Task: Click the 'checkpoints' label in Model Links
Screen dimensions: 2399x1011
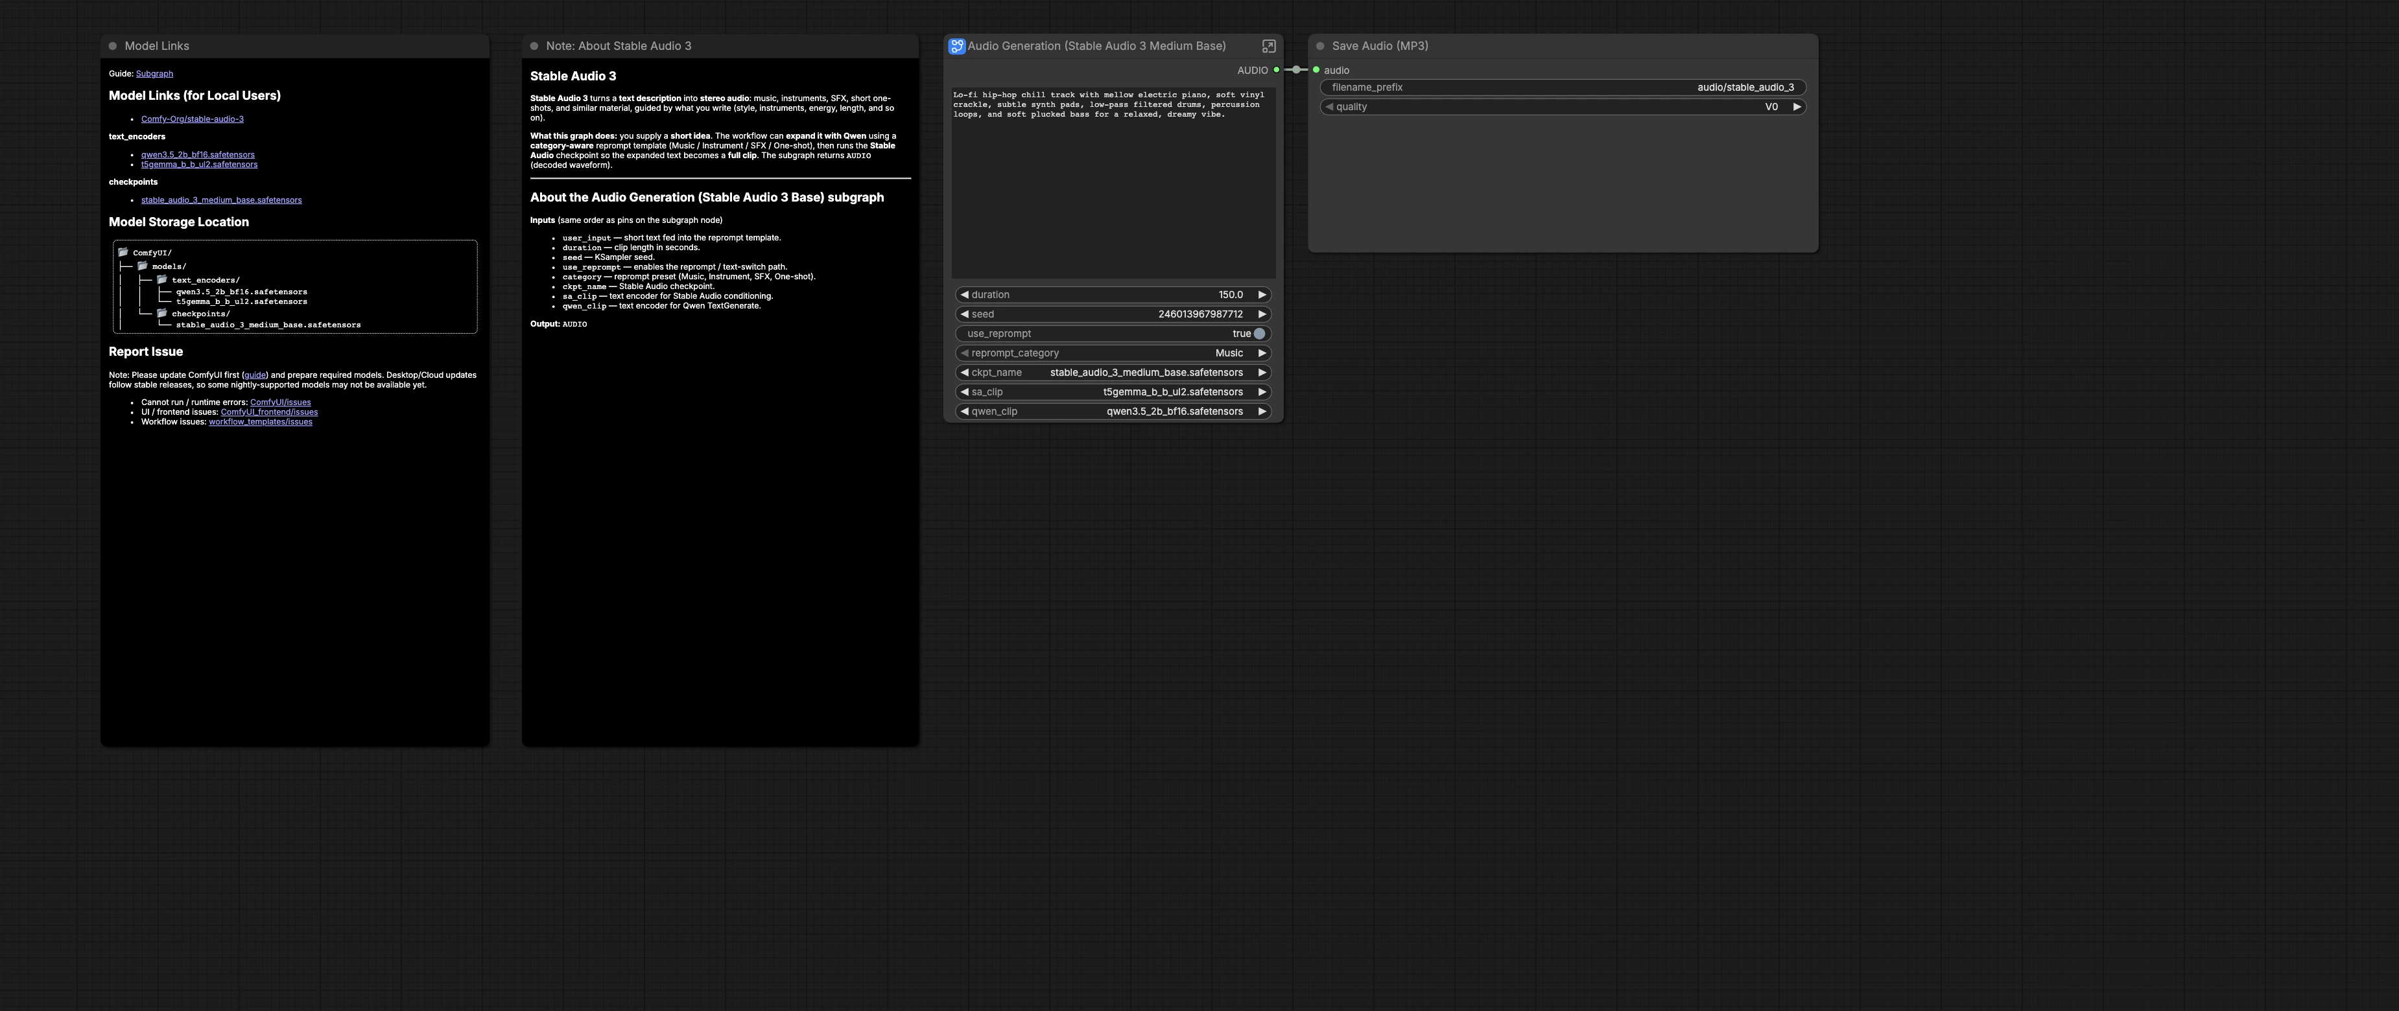Action: (x=133, y=183)
